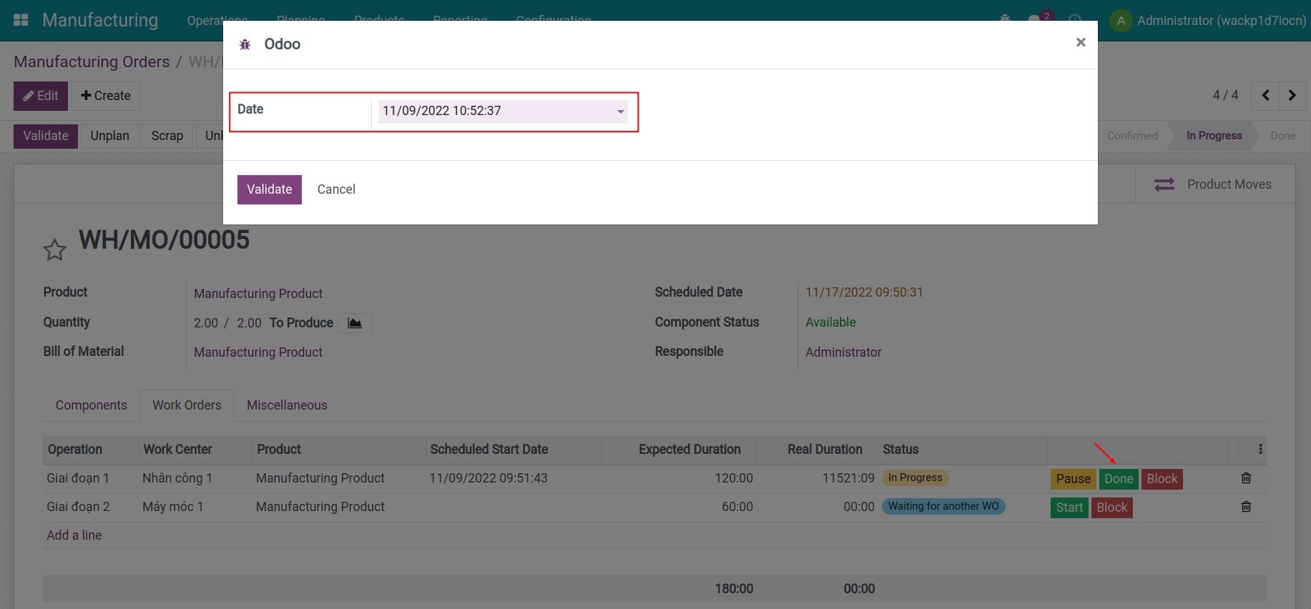
Task: Open Product Moves via the arrows icon
Action: (1164, 184)
